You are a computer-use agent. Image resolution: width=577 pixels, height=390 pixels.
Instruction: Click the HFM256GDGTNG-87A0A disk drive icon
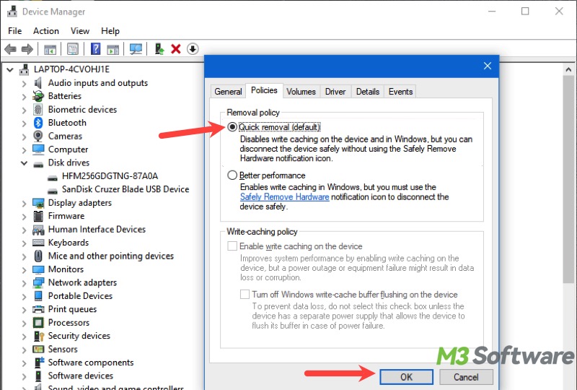pyautogui.click(x=53, y=178)
